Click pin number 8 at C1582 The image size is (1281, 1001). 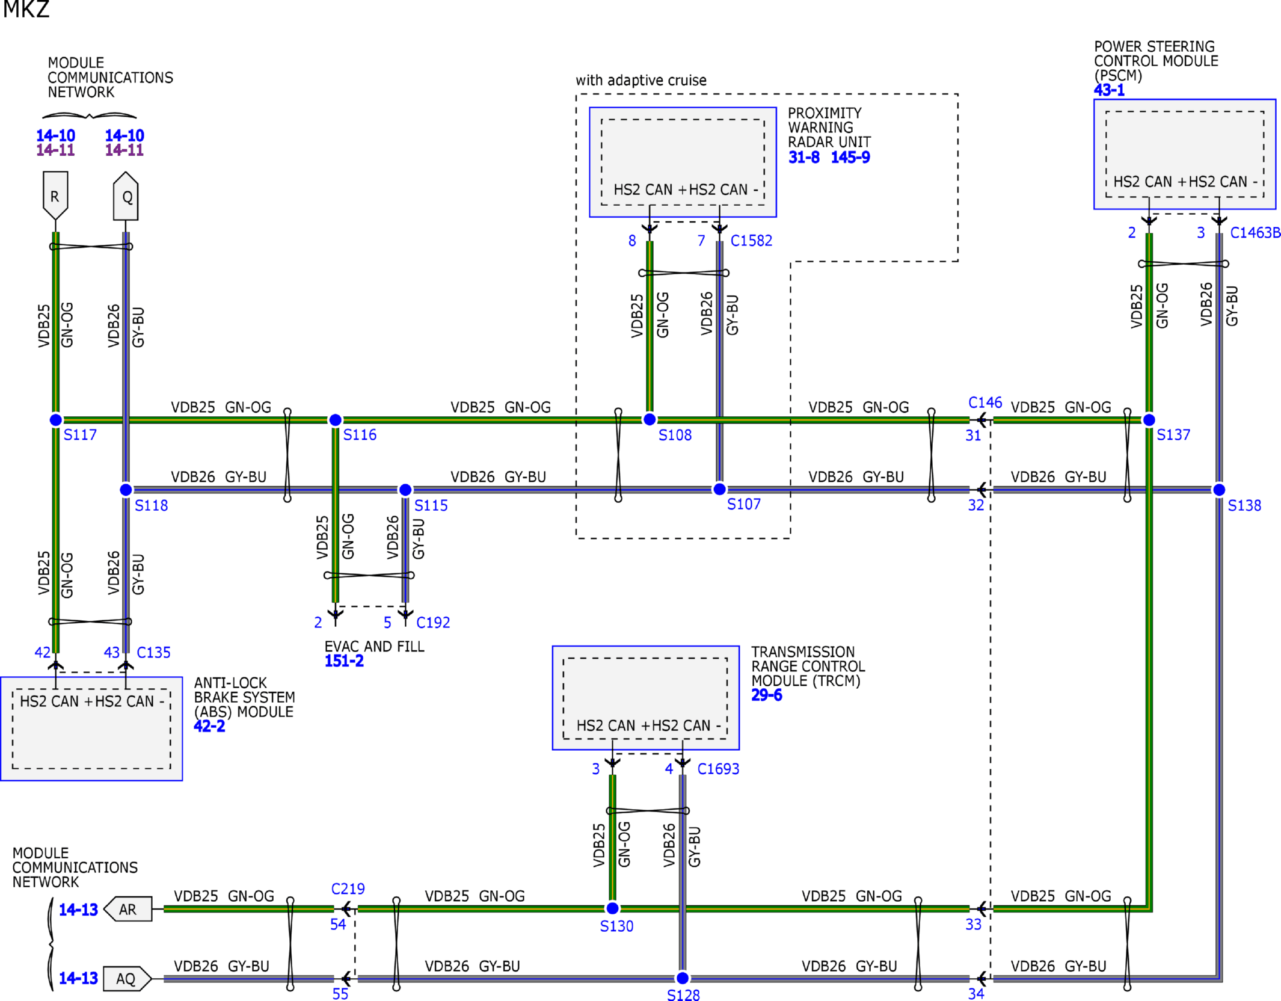click(632, 241)
